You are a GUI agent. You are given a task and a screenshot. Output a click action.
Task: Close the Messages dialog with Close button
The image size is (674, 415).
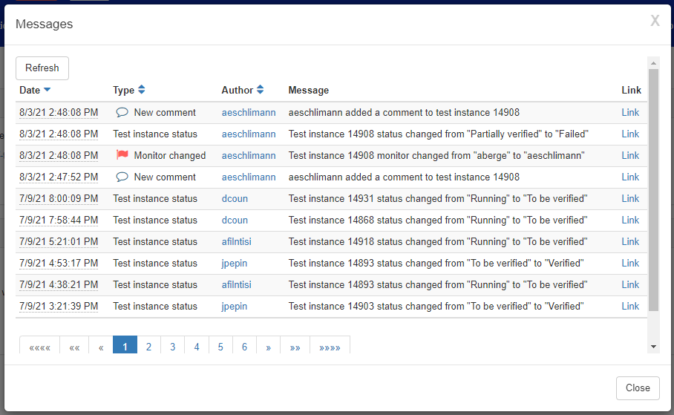tap(638, 388)
